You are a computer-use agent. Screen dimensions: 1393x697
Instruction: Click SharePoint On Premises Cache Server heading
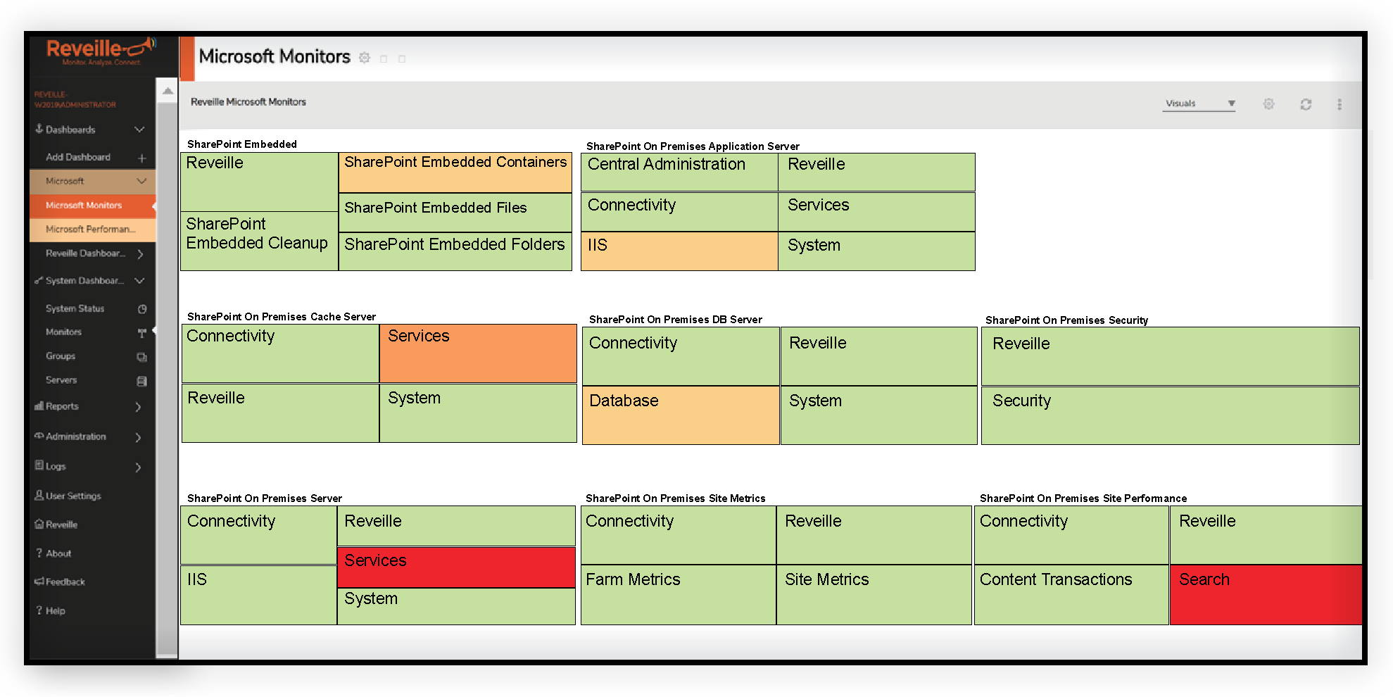[x=281, y=317]
